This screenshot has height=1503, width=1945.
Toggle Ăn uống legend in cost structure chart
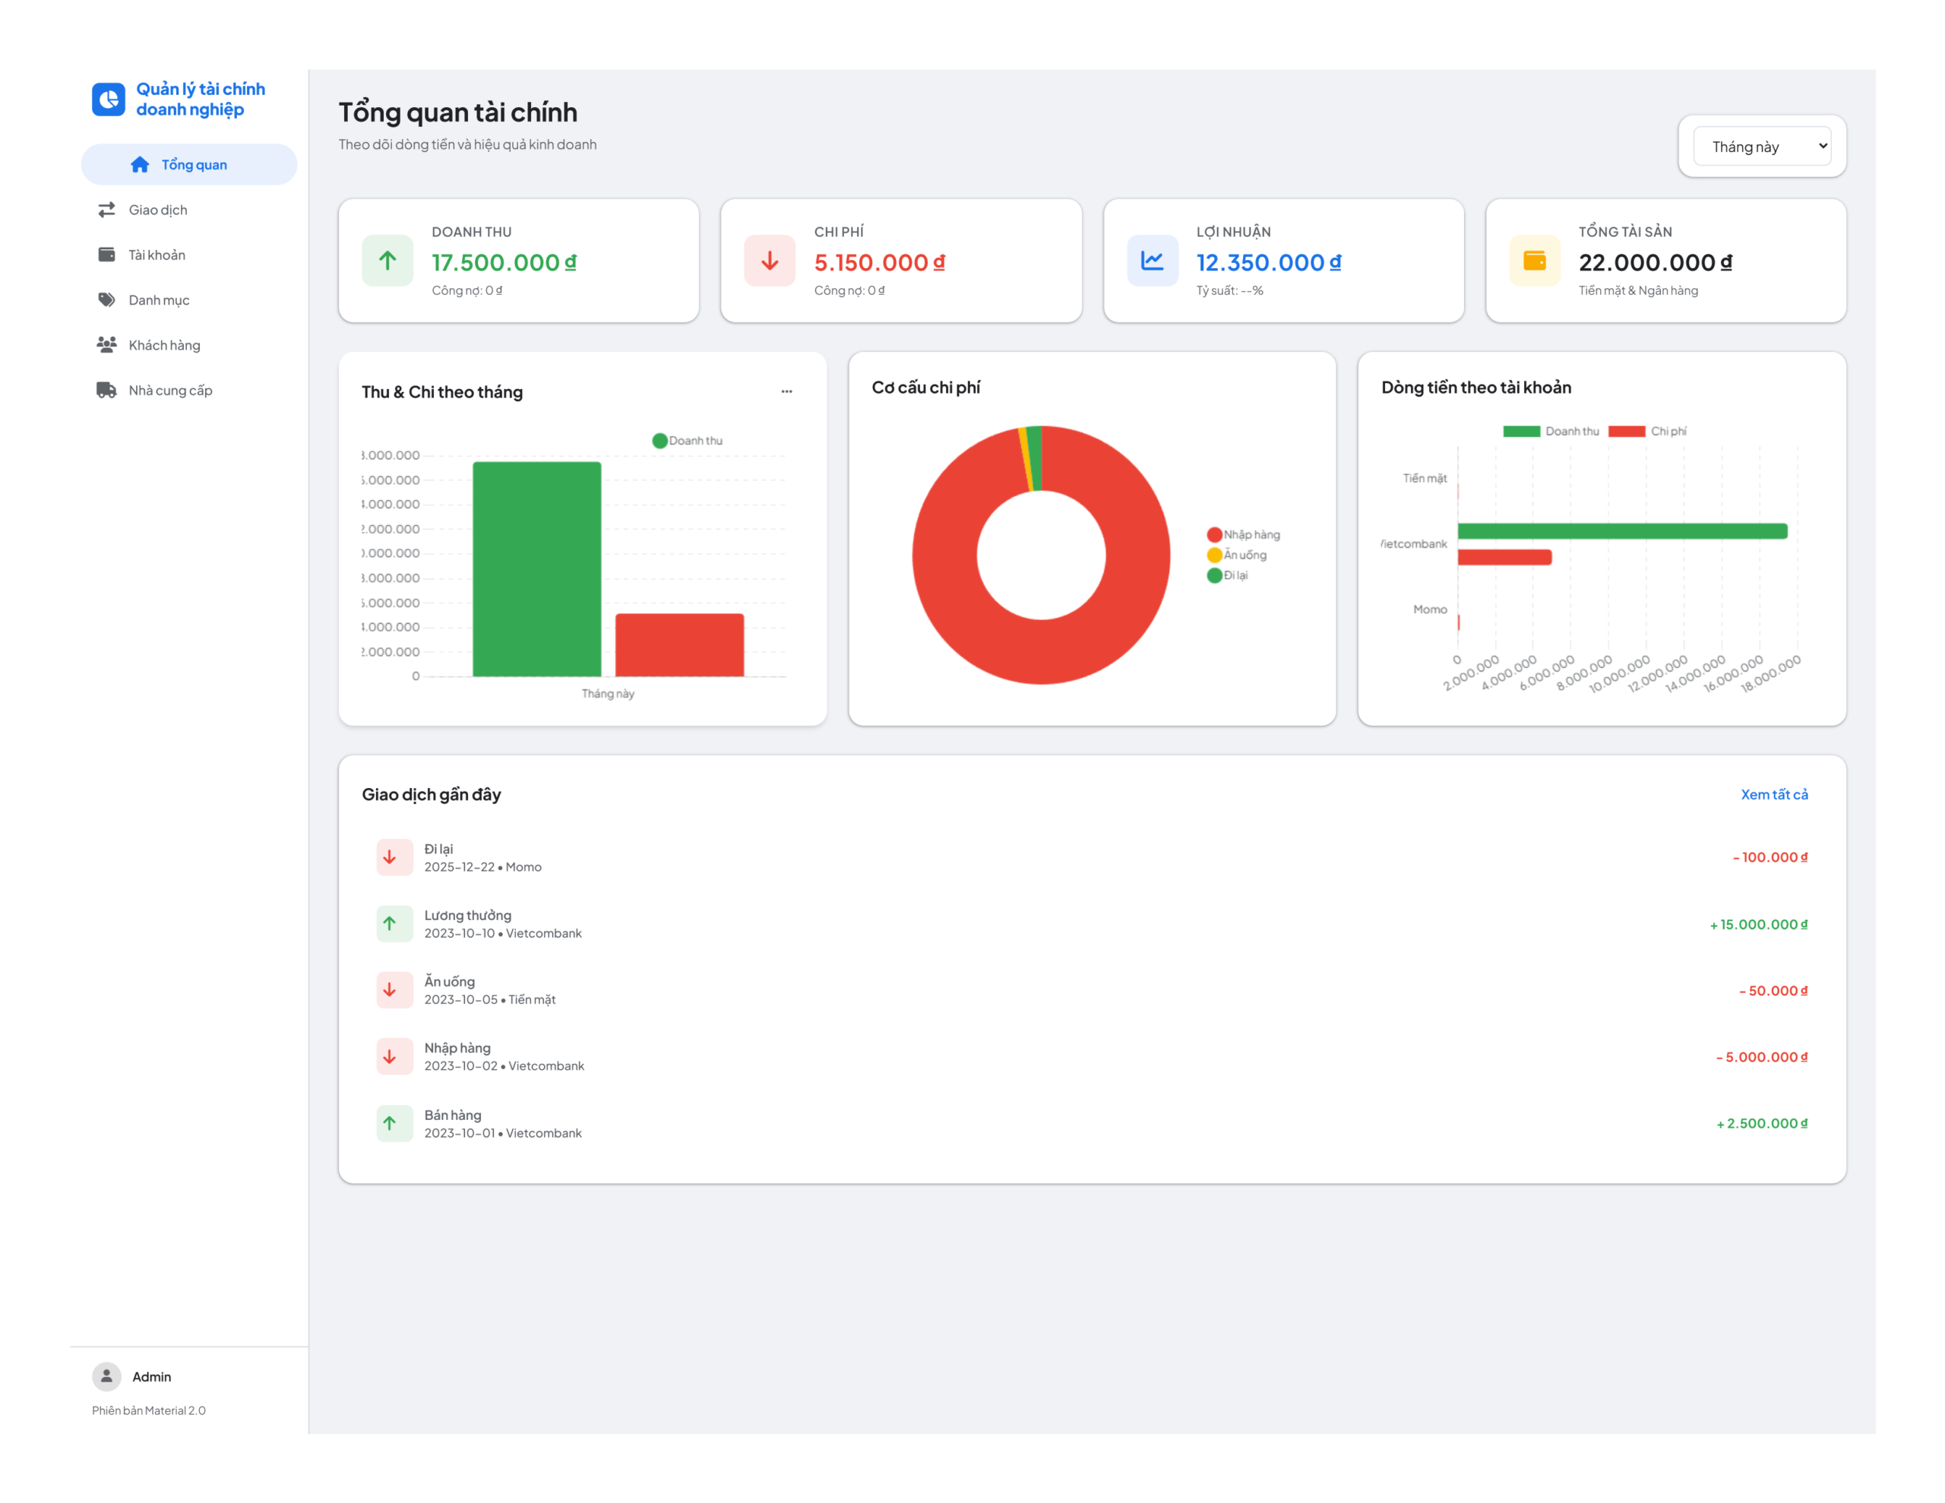coord(1237,555)
